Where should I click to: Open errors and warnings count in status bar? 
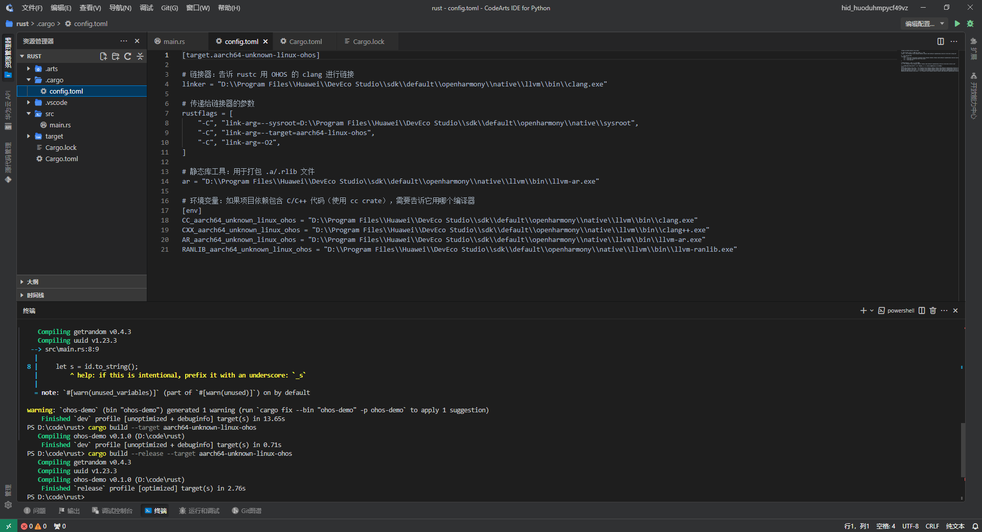(34, 526)
